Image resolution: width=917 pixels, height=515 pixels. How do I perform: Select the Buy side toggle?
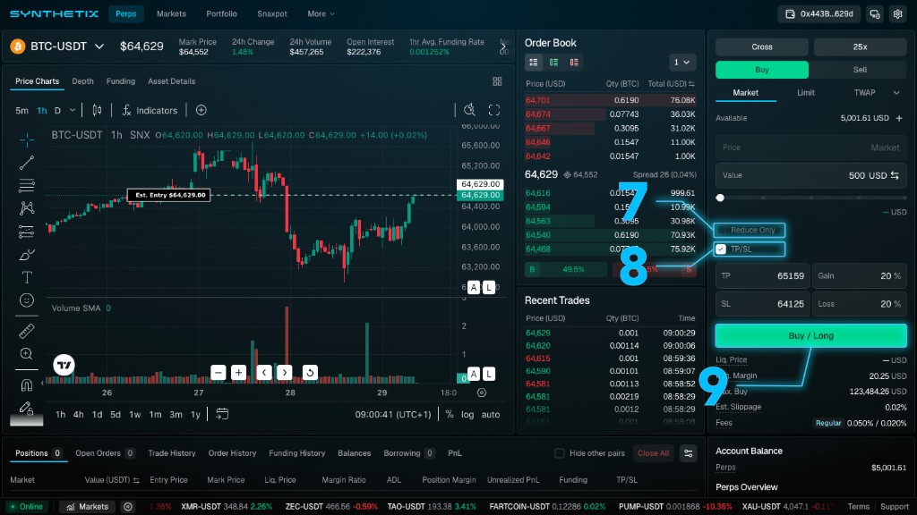pyautogui.click(x=762, y=70)
